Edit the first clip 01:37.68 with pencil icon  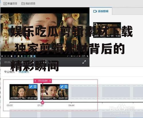click(x=31, y=86)
